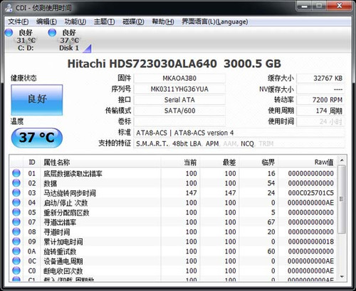Click status icon for attribute 04

16,202
